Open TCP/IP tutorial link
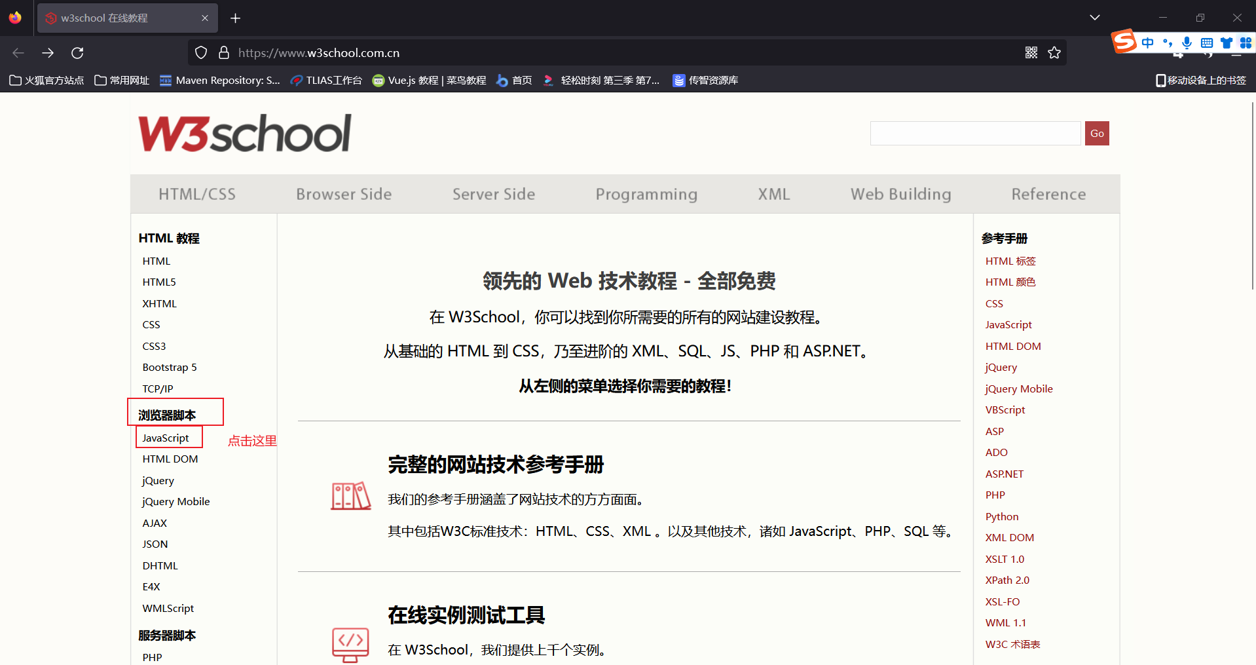The width and height of the screenshot is (1256, 665). tap(158, 389)
